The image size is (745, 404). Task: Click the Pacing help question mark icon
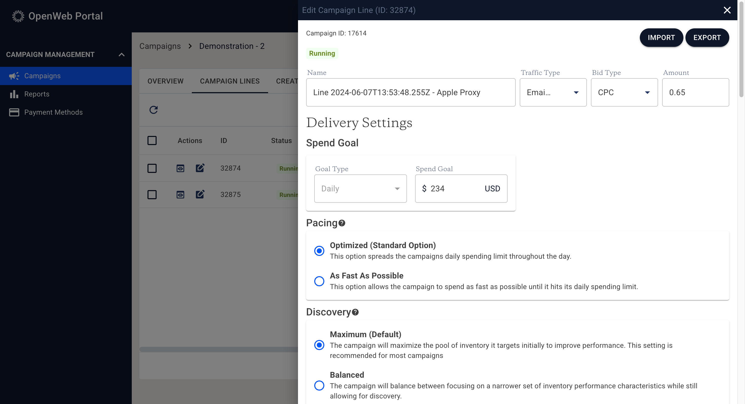click(342, 223)
